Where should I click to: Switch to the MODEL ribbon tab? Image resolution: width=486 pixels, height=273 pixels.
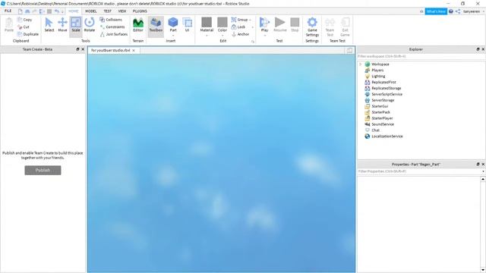[x=91, y=11]
